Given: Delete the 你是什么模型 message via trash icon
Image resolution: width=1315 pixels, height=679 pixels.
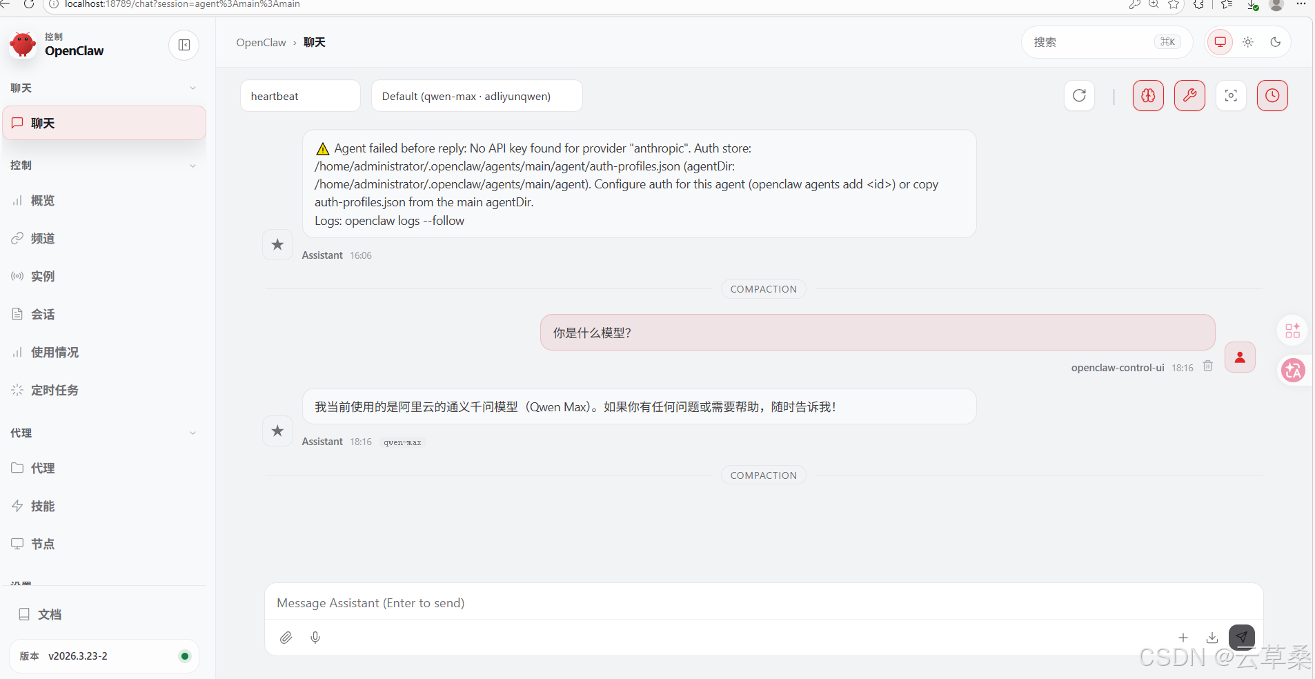Looking at the screenshot, I should pyautogui.click(x=1208, y=366).
